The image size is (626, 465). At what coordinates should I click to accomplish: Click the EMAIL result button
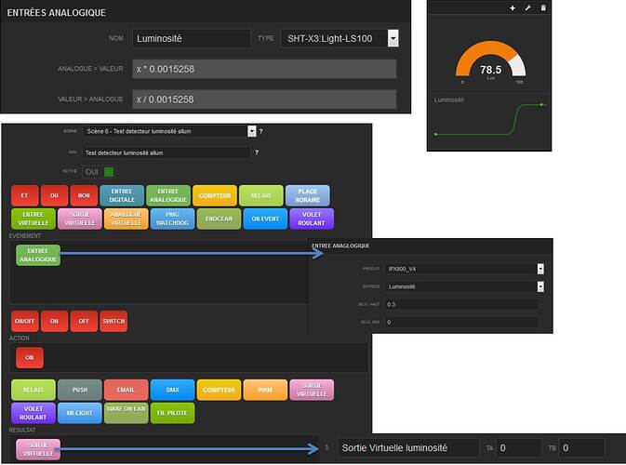(125, 390)
